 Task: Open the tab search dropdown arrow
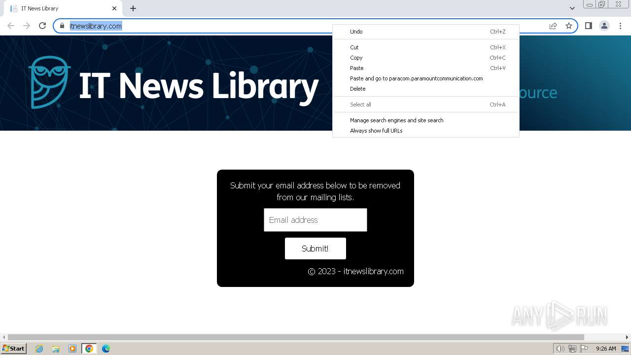pos(572,8)
